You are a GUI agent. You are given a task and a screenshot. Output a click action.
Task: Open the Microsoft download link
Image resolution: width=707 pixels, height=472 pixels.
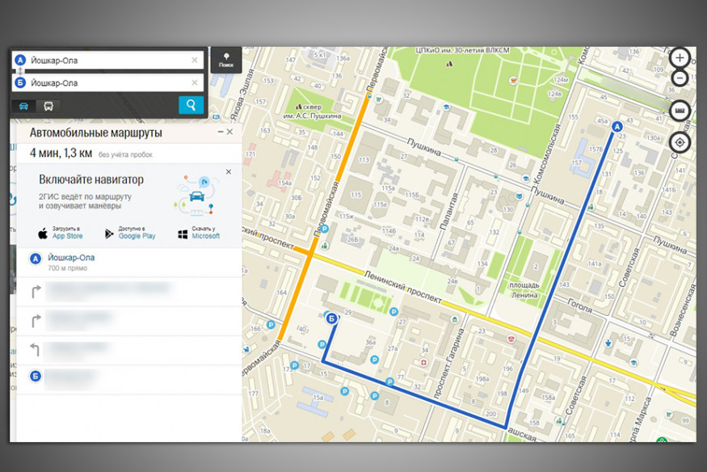pyautogui.click(x=199, y=233)
